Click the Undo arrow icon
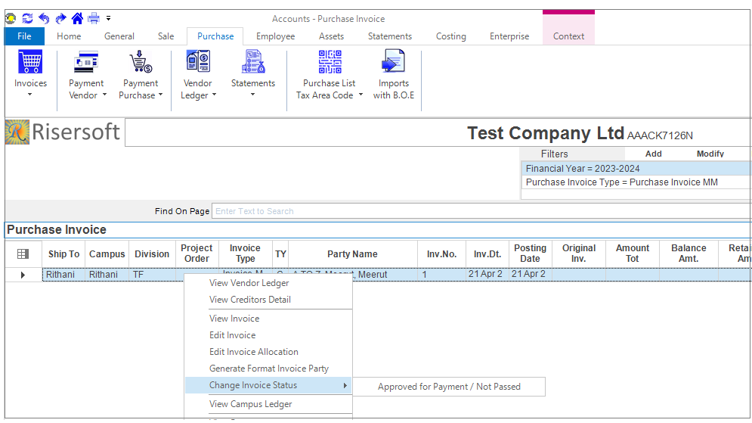 44,18
